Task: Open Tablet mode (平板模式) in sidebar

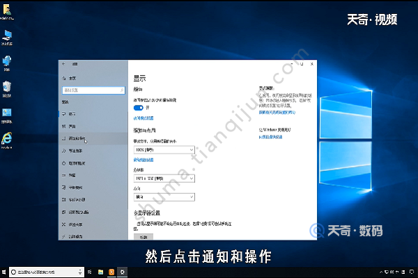Action: 93,188
